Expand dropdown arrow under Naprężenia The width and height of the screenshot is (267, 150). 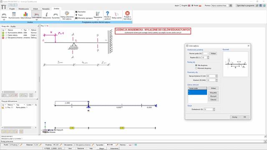click(98, 20)
